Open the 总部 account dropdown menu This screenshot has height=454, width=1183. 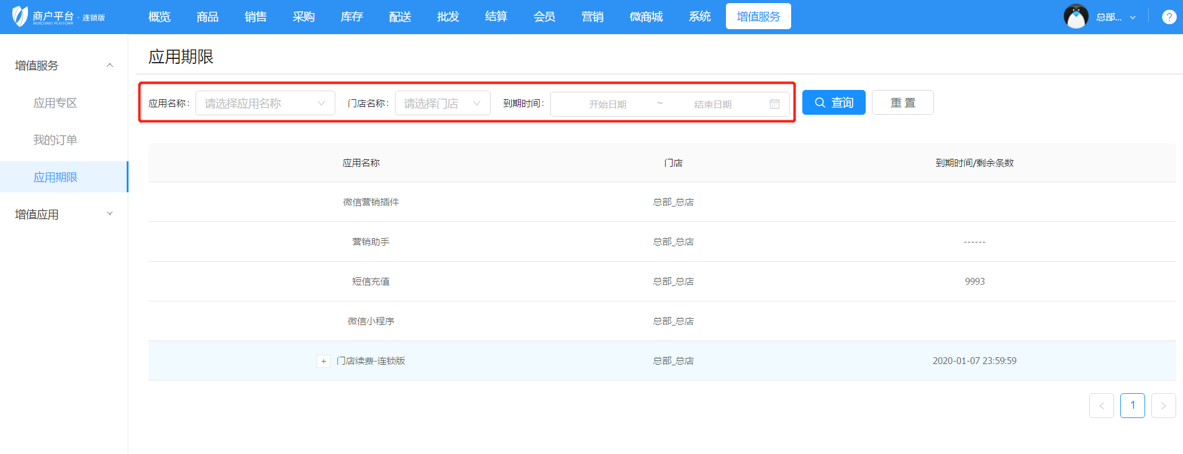tap(1116, 17)
